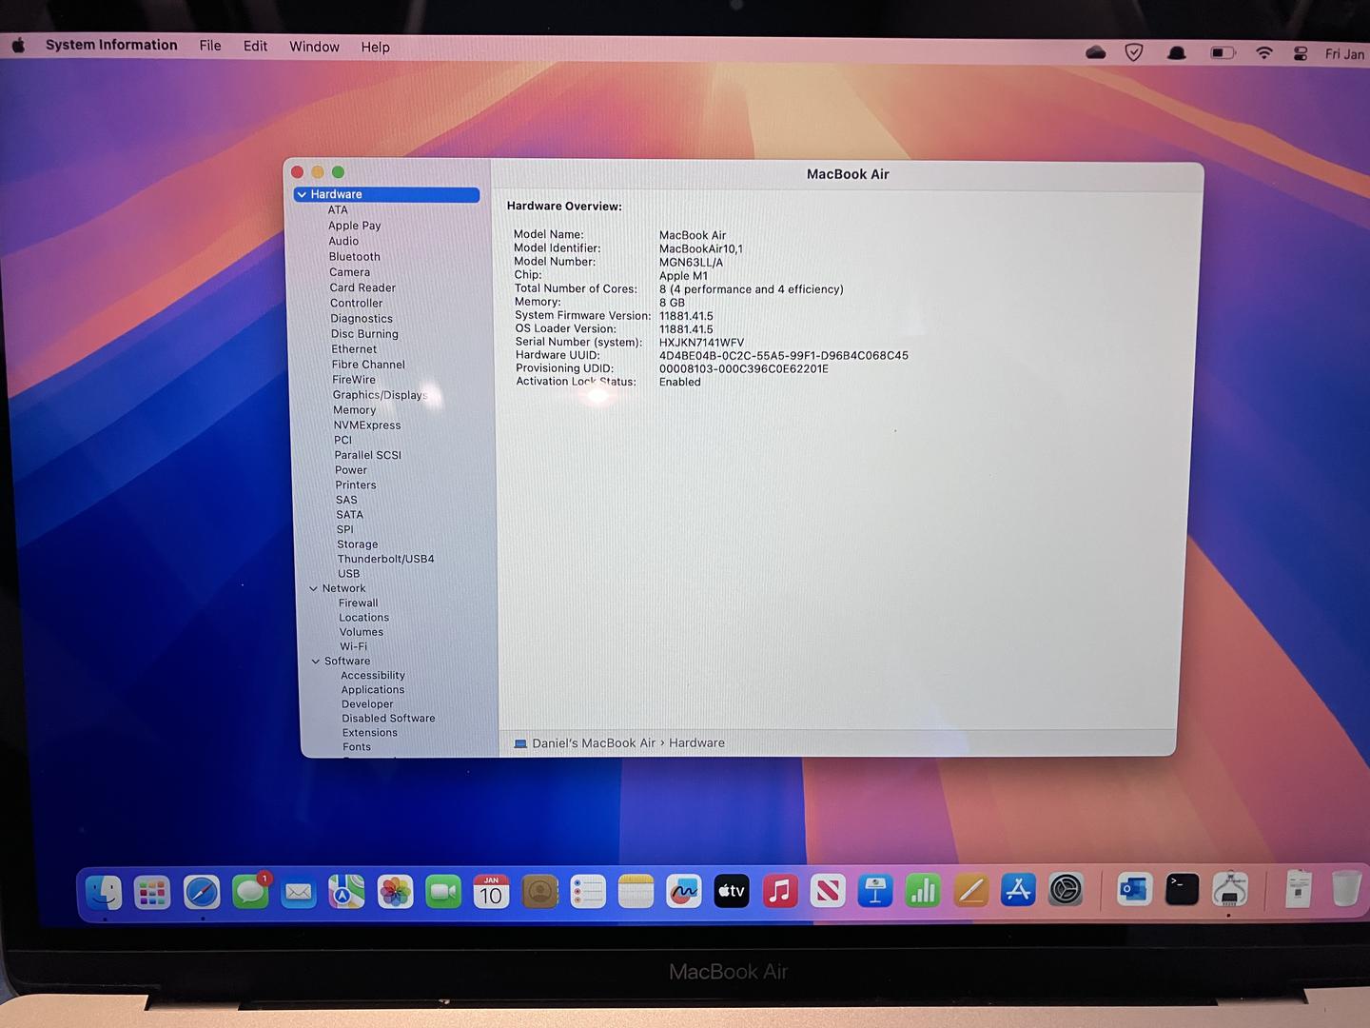The image size is (1370, 1028).
Task: Collapse the Software section chevron
Action: tap(316, 661)
